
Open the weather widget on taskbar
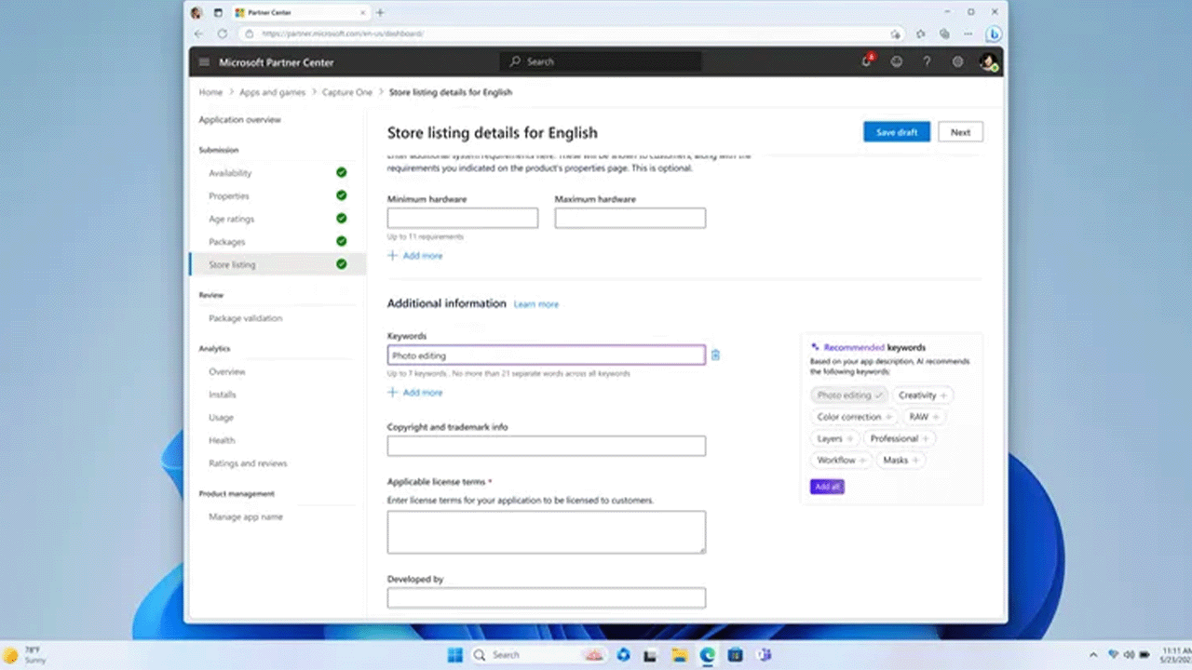[x=24, y=655]
